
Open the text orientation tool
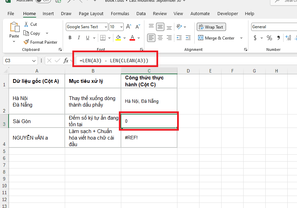pyautogui.click(x=179, y=26)
